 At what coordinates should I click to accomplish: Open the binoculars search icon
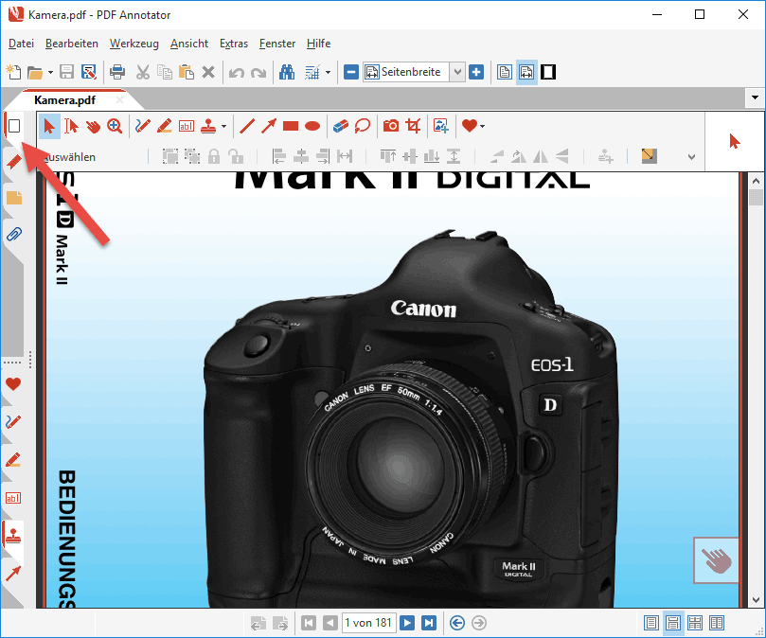click(287, 72)
